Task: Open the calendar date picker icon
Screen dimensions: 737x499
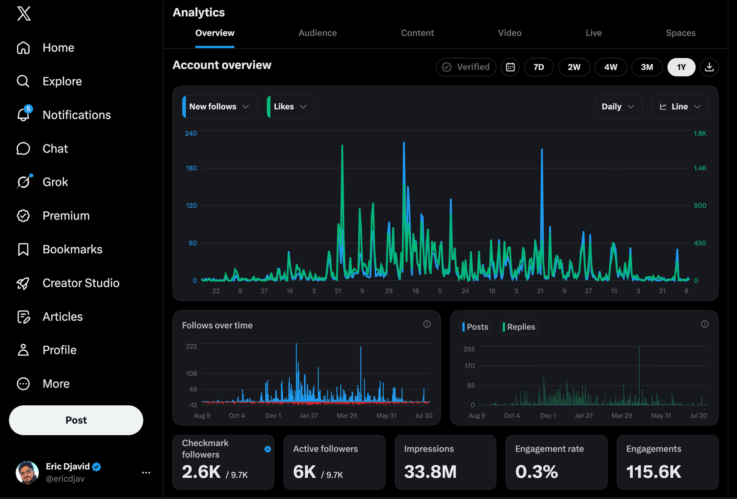Action: [x=510, y=67]
